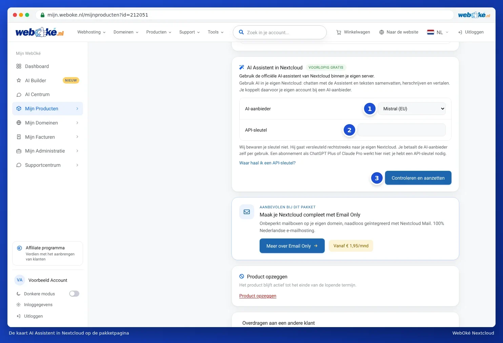
Task: Expand the Mijn Domeinen chevron
Action: tap(77, 123)
